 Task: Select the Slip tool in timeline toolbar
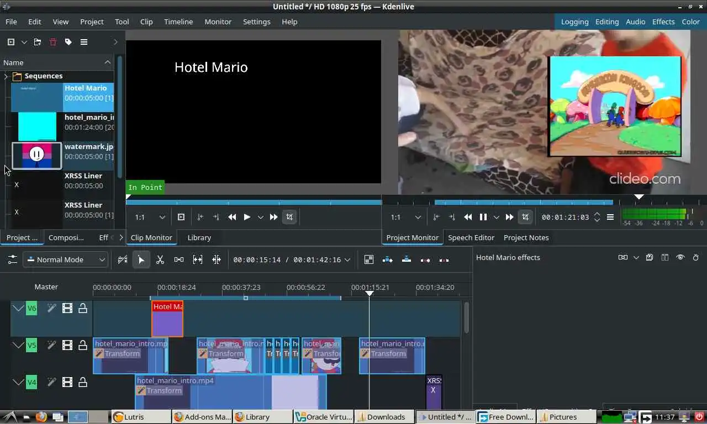pos(198,259)
